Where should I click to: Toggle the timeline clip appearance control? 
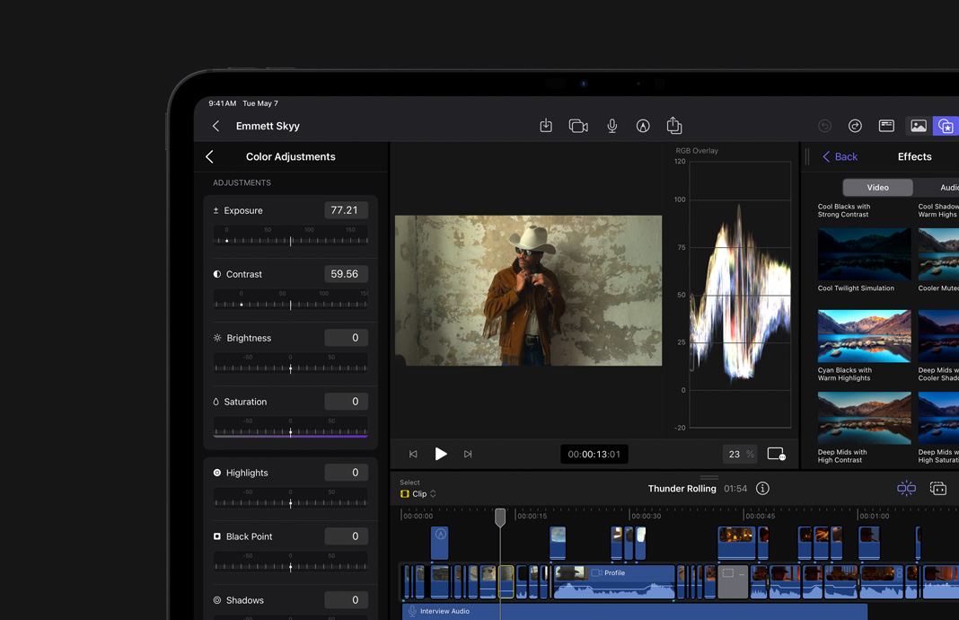(938, 488)
